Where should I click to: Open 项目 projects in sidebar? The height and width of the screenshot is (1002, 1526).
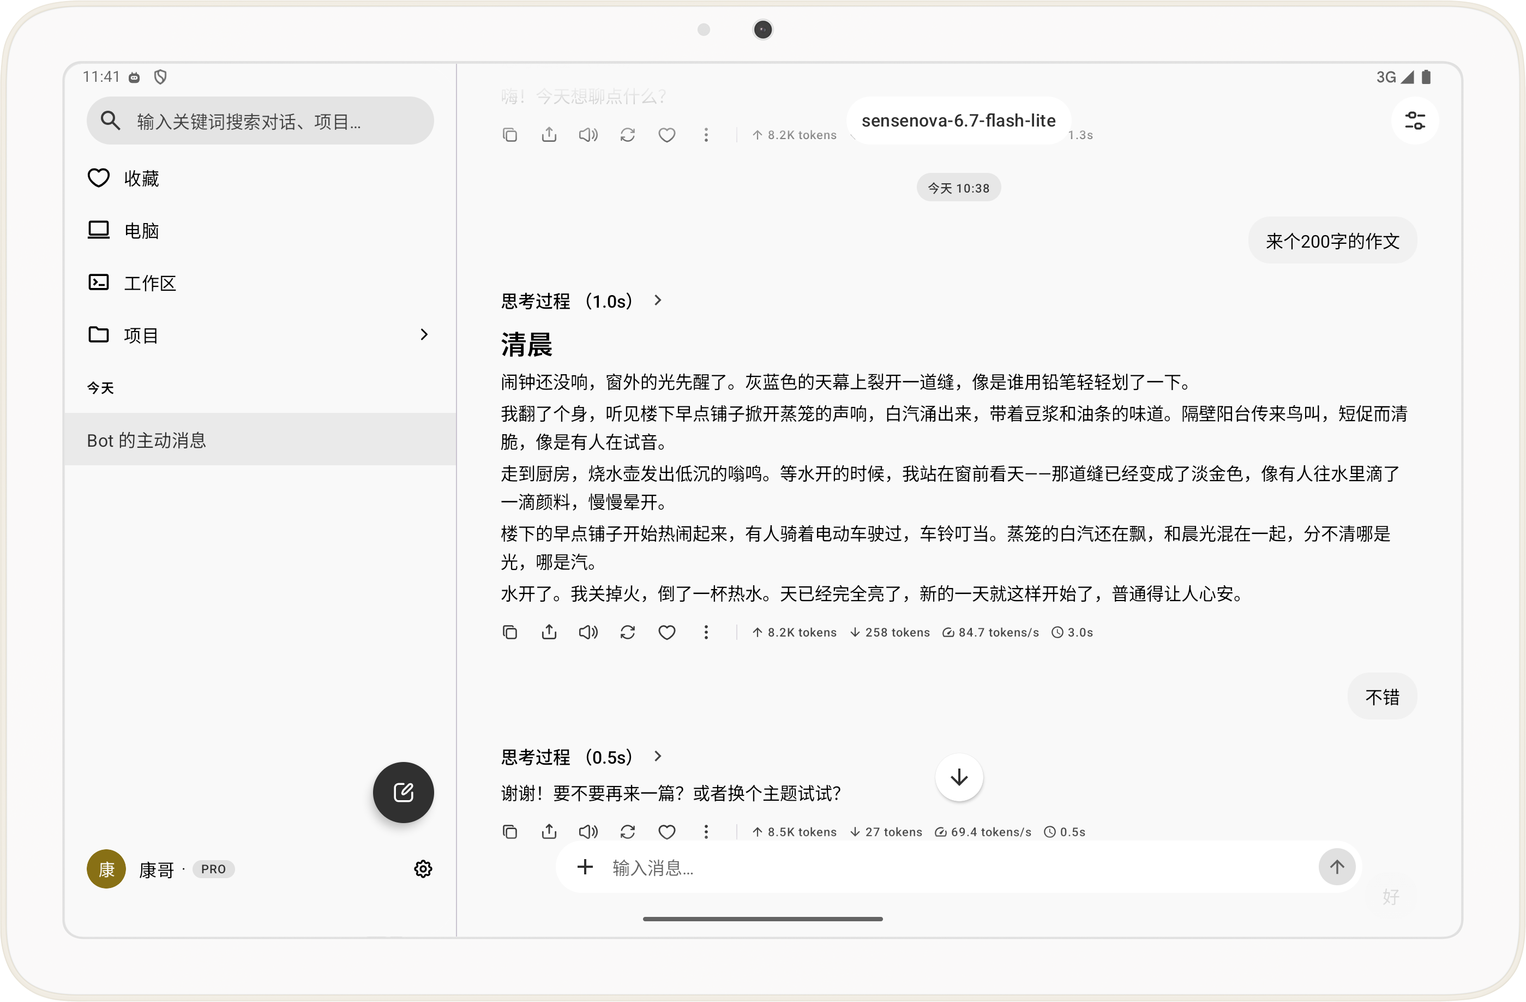[x=260, y=335]
